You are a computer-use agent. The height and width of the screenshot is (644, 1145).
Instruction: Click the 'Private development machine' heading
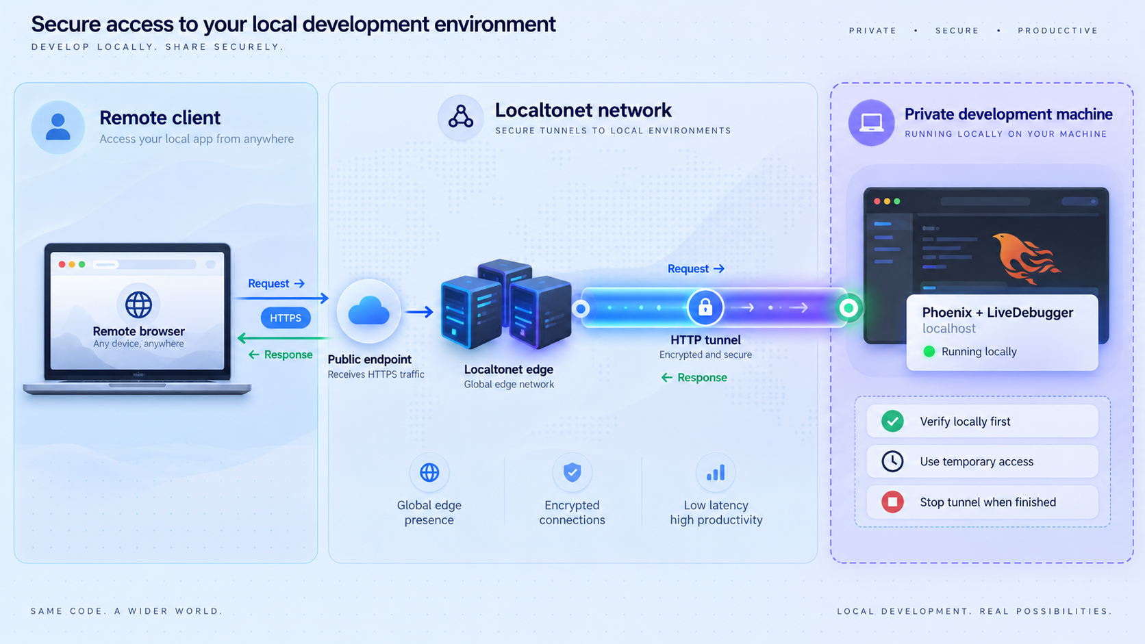tap(1009, 114)
